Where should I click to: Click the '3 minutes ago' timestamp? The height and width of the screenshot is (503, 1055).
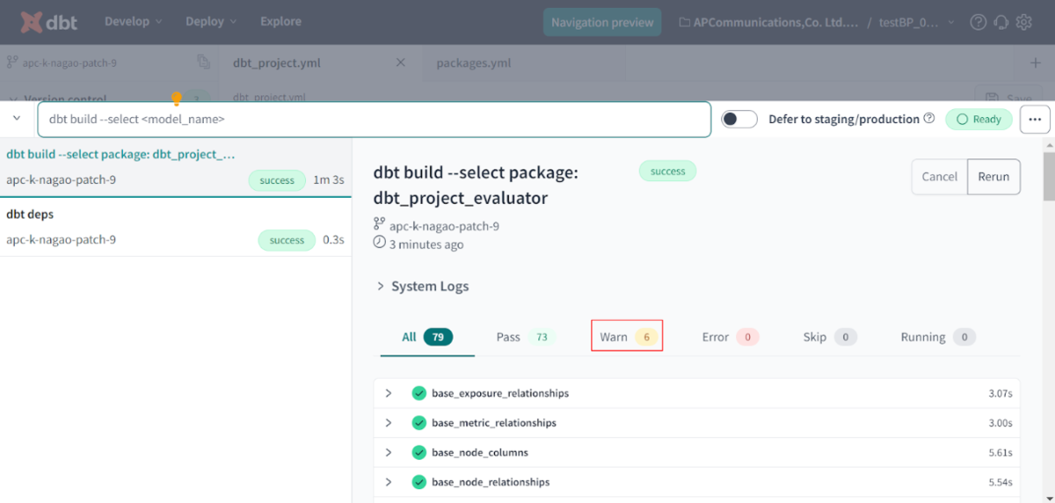click(x=426, y=244)
